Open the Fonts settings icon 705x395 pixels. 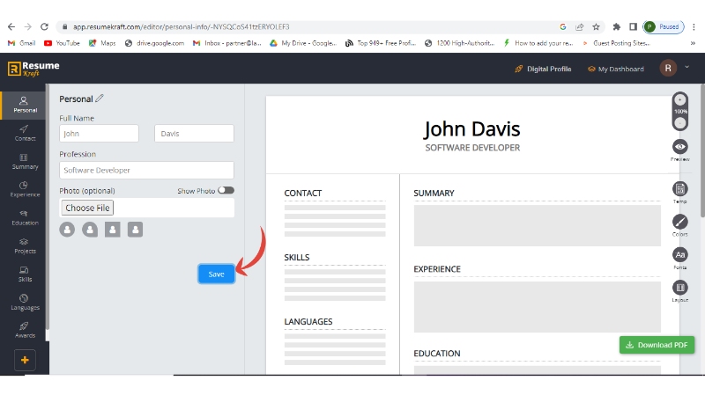tap(679, 254)
